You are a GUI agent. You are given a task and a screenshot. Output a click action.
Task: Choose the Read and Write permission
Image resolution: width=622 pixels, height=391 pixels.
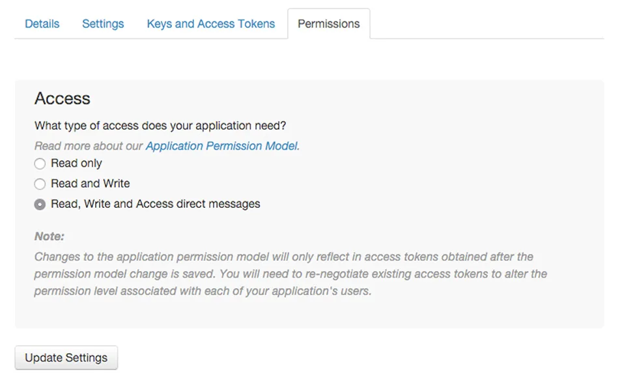coord(40,184)
